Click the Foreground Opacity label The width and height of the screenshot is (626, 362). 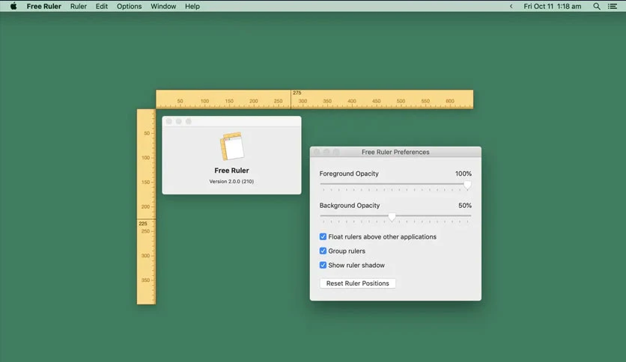349,174
